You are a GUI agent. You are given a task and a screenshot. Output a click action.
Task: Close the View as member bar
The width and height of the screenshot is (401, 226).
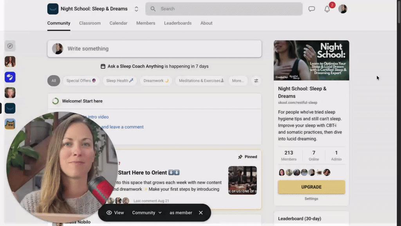(x=201, y=213)
